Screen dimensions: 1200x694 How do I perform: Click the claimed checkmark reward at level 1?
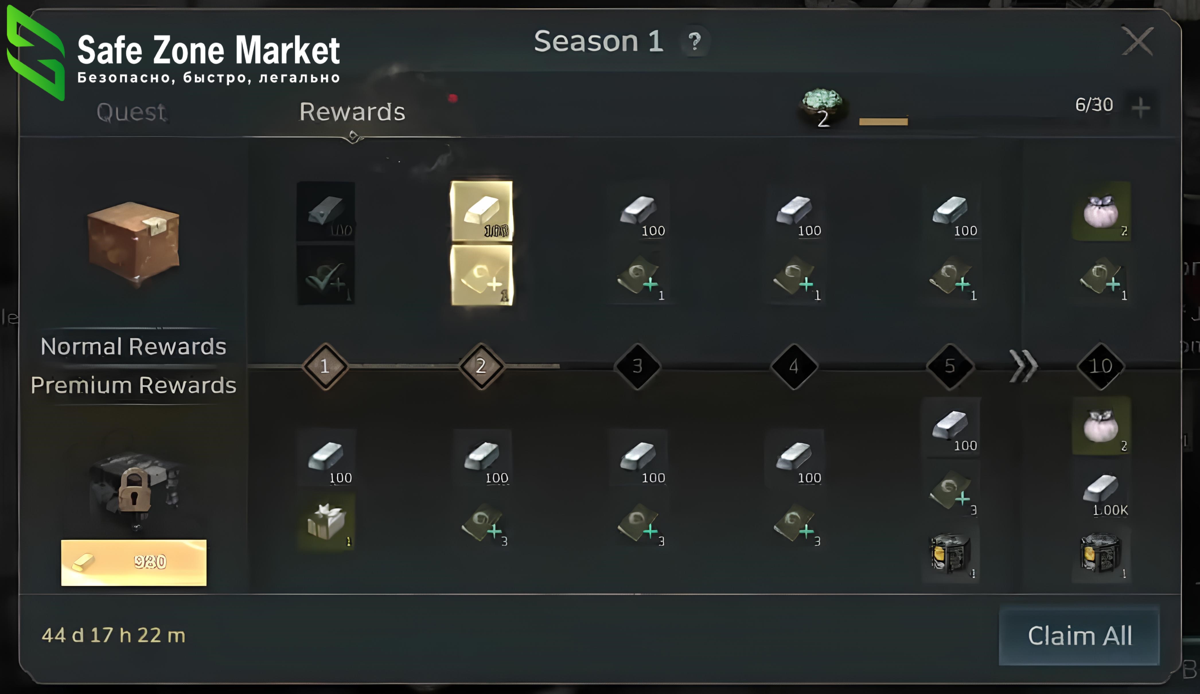(326, 275)
